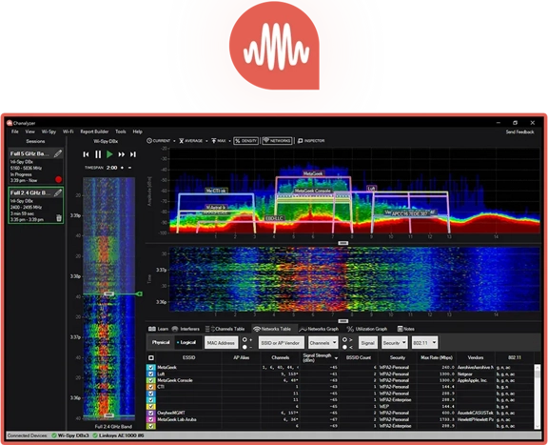Uncheck the MetaGeek Console network checkbox
This screenshot has width=548, height=445.
pyautogui.click(x=151, y=380)
